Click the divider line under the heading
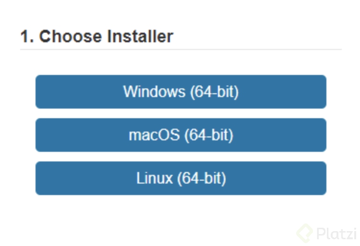This screenshot has height=246, width=360. 180,49
